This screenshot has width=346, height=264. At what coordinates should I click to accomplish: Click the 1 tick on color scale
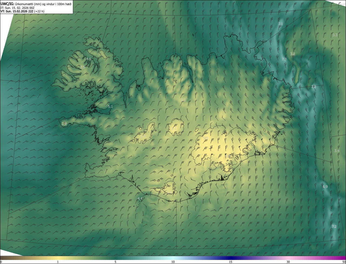pyautogui.click(x=58, y=262)
